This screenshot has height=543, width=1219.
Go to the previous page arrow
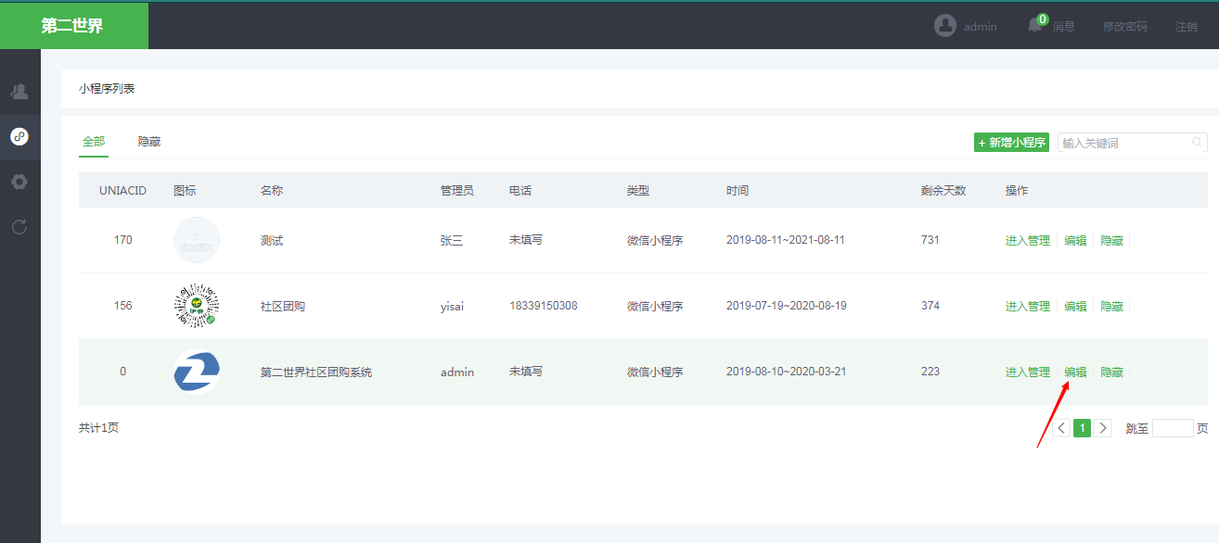coord(1061,428)
